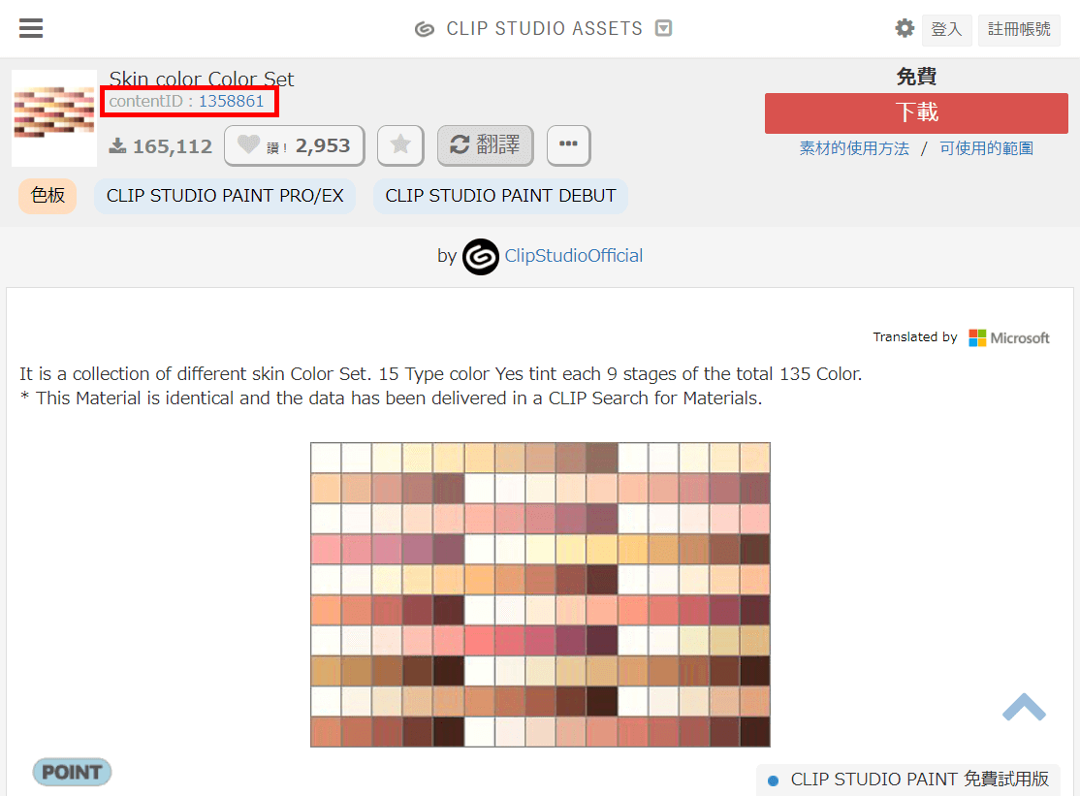Screen dimensions: 1080x796
Task: Like the asset with heart button
Action: [294, 145]
